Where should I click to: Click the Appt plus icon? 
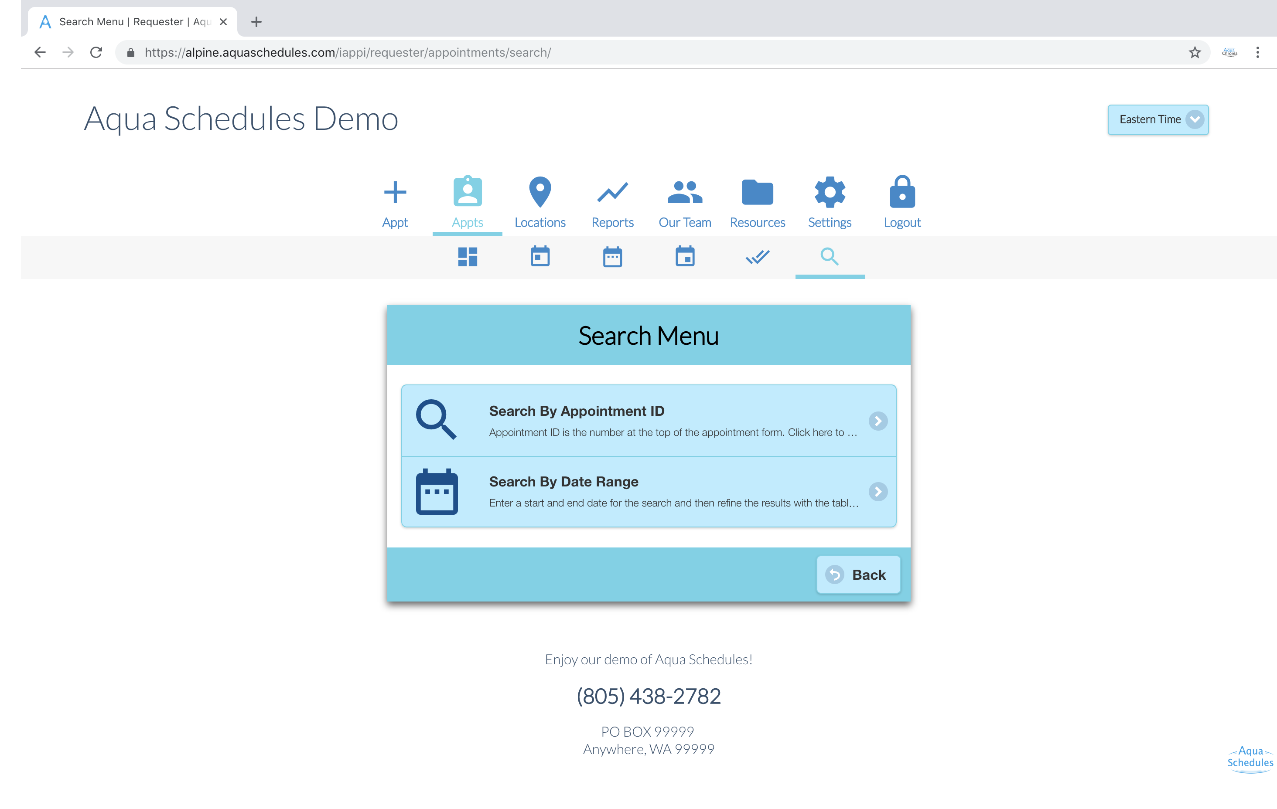(395, 192)
